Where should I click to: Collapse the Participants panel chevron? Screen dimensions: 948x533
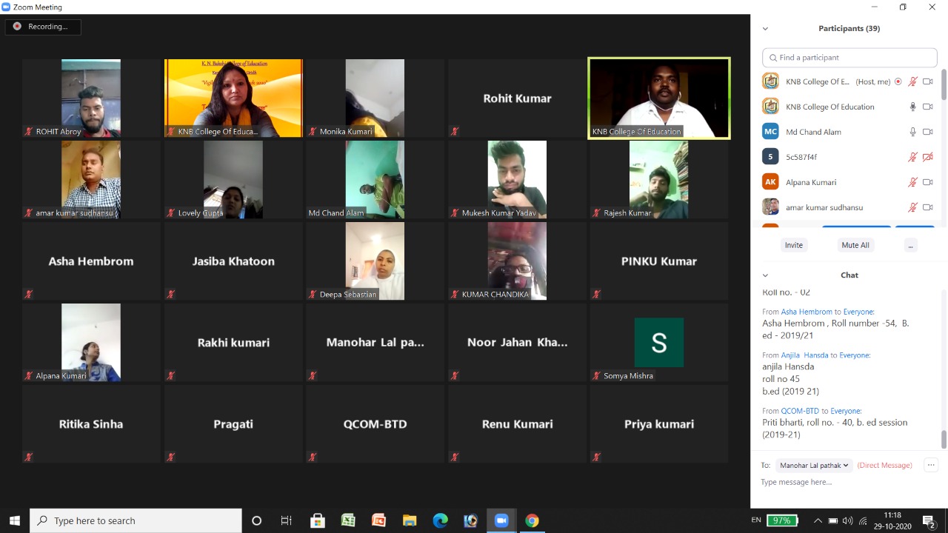[765, 29]
